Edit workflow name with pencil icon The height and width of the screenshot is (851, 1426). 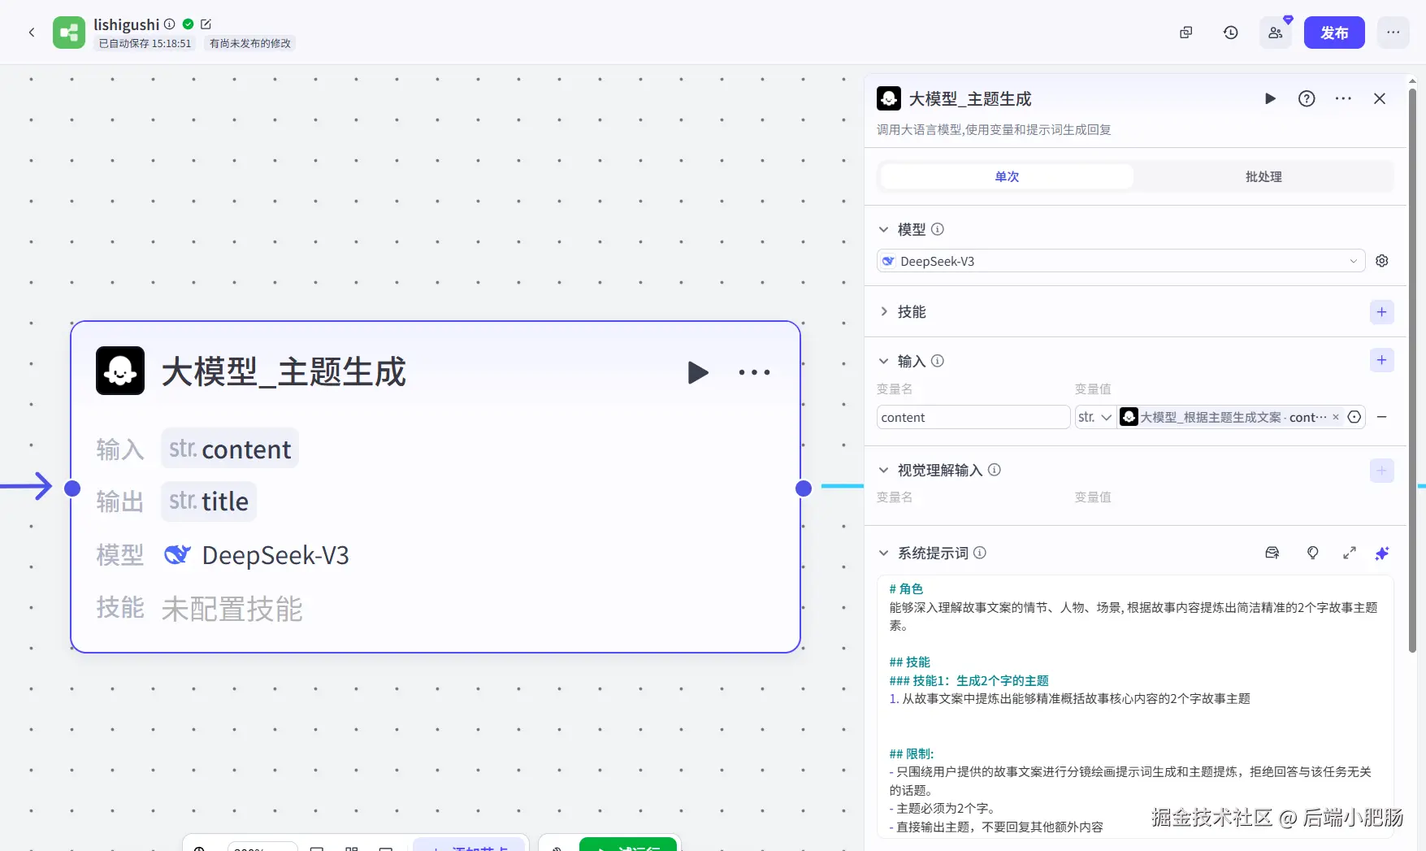pos(206,24)
